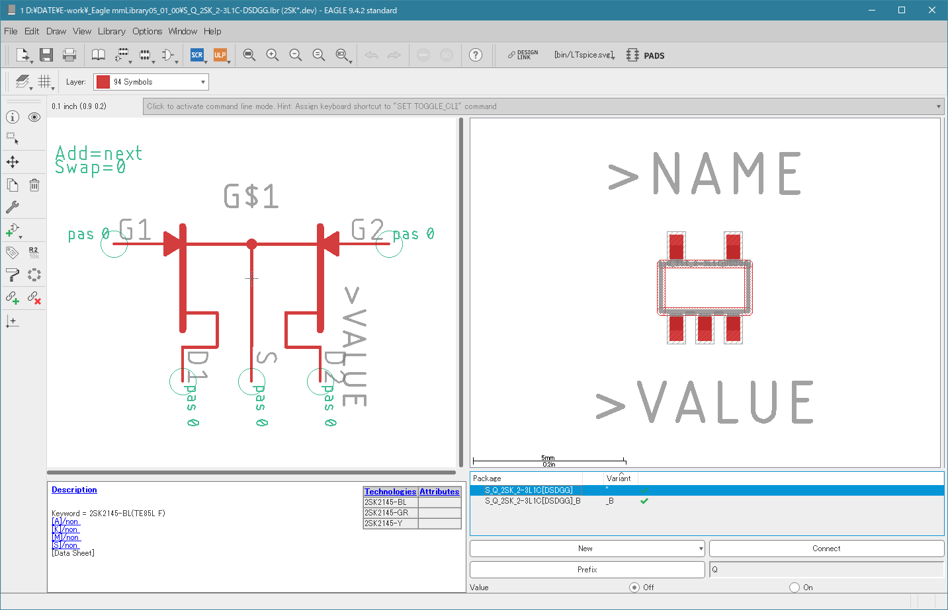Screen dimensions: 948x610
Task: Zoom out with the minus magnifier
Action: tap(295, 55)
